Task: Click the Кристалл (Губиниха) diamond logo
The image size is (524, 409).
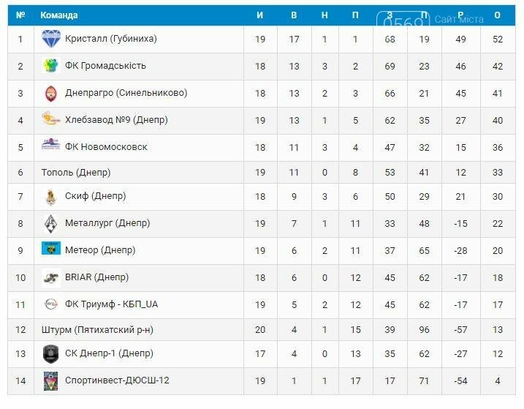Action: tap(51, 39)
